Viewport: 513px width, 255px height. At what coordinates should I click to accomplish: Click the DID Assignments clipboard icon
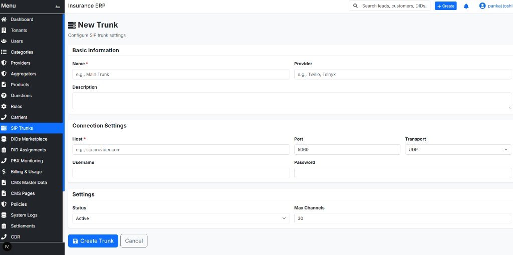click(x=4, y=150)
